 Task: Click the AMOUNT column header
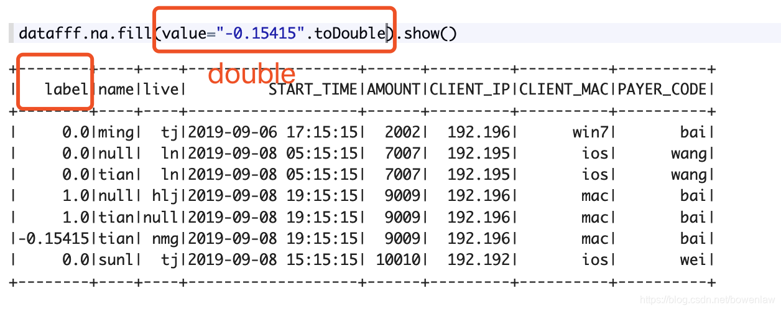[394, 90]
